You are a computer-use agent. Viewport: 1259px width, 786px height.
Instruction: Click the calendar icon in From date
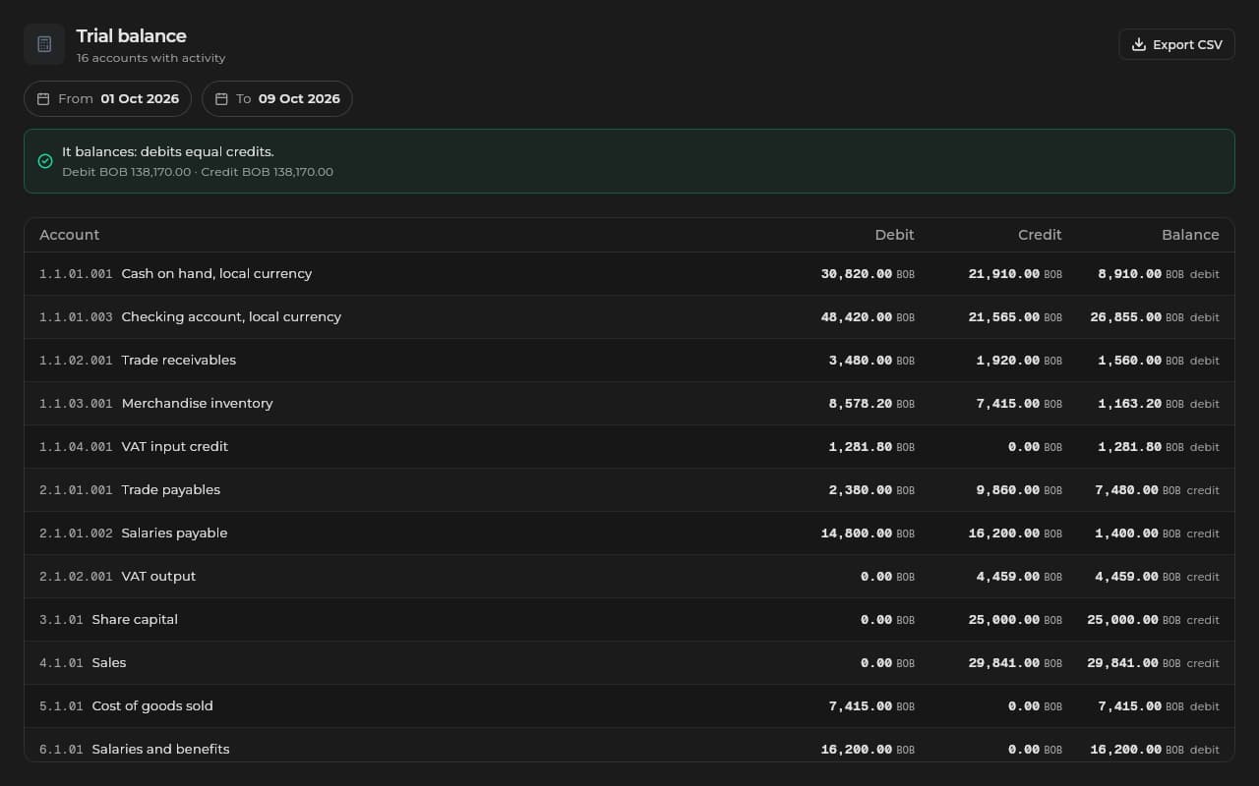coord(43,99)
